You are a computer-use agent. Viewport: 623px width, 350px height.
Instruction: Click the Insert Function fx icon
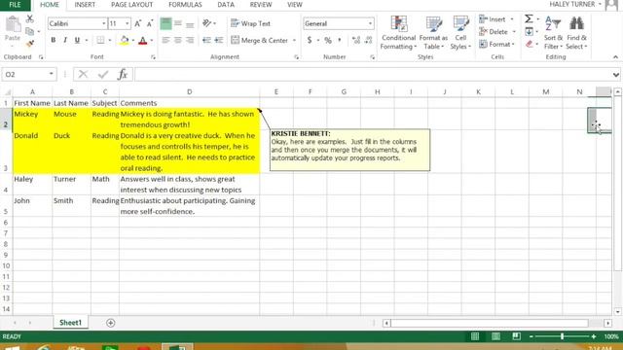(123, 74)
